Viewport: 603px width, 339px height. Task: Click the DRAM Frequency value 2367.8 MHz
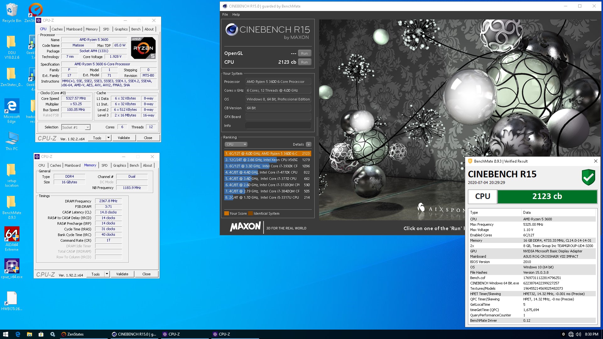click(108, 201)
